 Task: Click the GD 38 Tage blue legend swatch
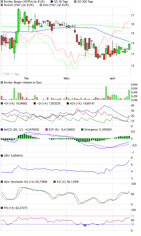point(52,2)
